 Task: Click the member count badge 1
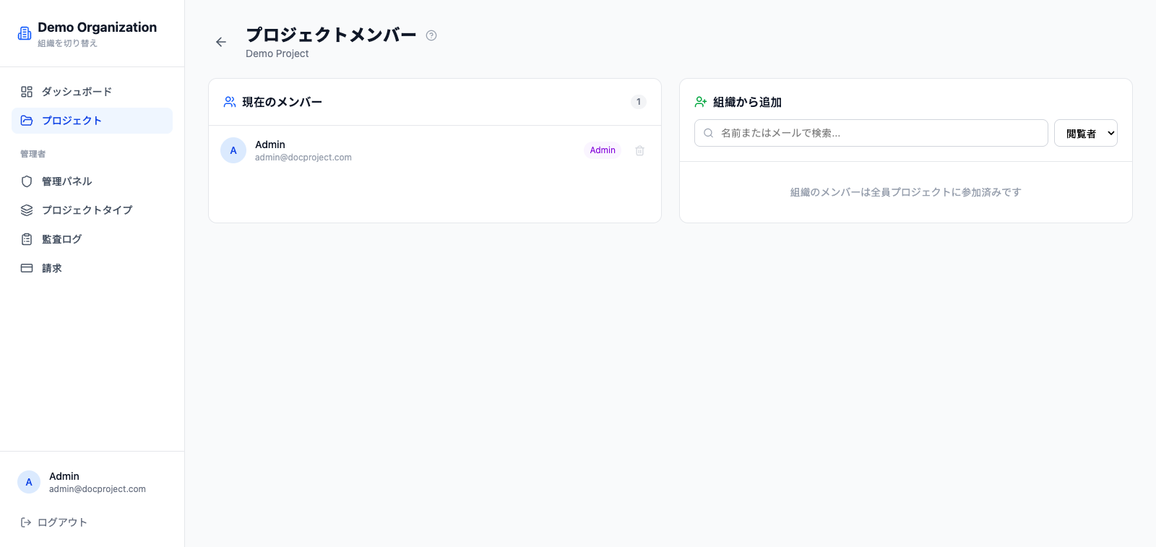[639, 102]
